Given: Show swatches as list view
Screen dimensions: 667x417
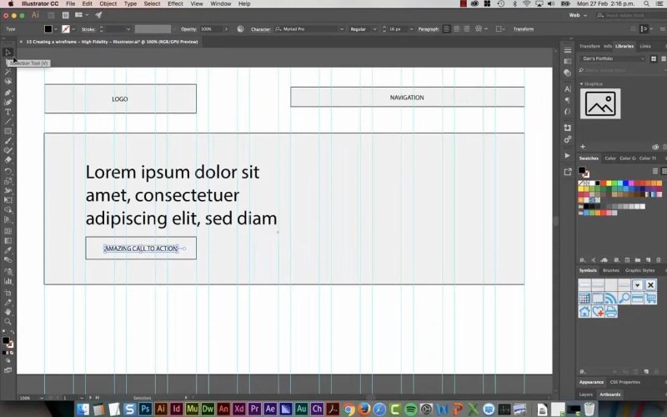Looking at the screenshot, I should pyautogui.click(x=655, y=171).
